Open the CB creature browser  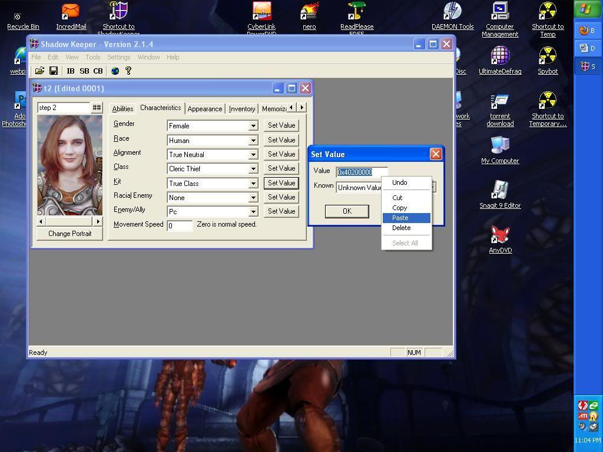(98, 71)
